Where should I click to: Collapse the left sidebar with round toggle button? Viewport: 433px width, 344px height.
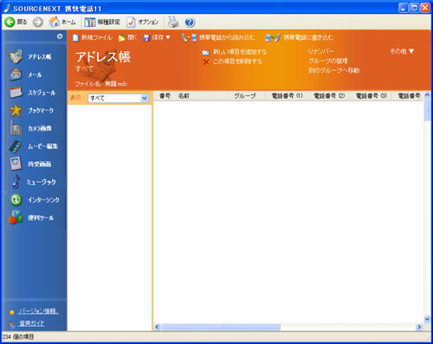click(x=60, y=36)
